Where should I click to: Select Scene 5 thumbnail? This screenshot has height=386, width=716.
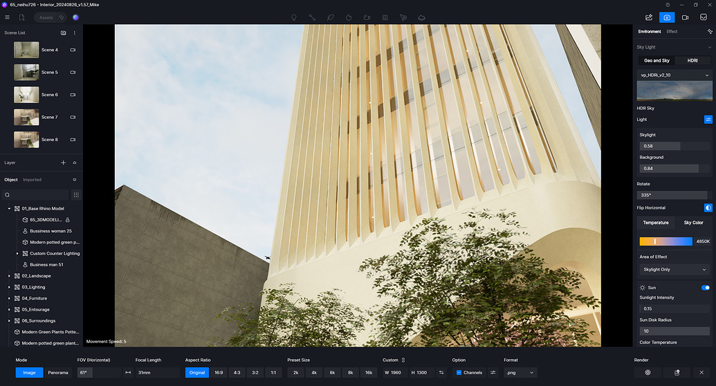pyautogui.click(x=26, y=72)
